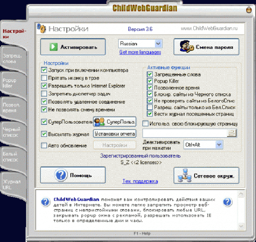Click the Версия 3.6 text

[140, 29]
